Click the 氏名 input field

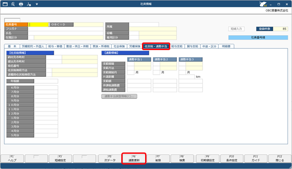[66, 33]
